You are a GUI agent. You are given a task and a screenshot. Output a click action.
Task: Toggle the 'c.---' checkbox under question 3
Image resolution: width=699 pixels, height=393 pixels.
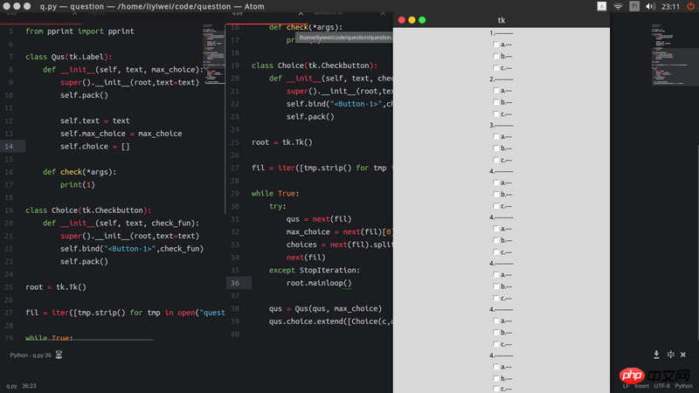[496, 160]
